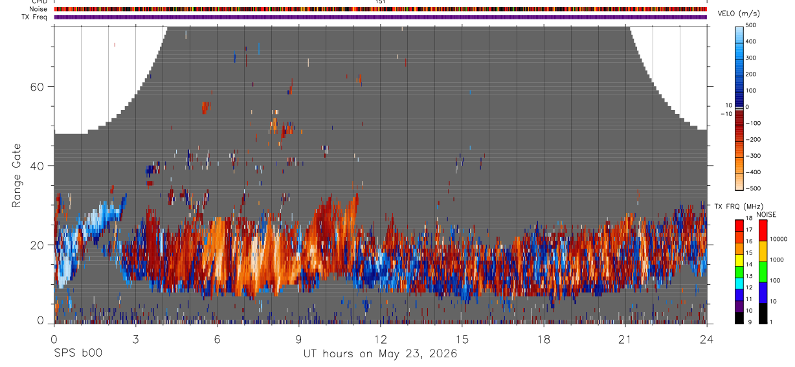Pick the black bottom swatch in NOISE legend
This screenshot has height=367, width=795.
pyautogui.click(x=763, y=313)
